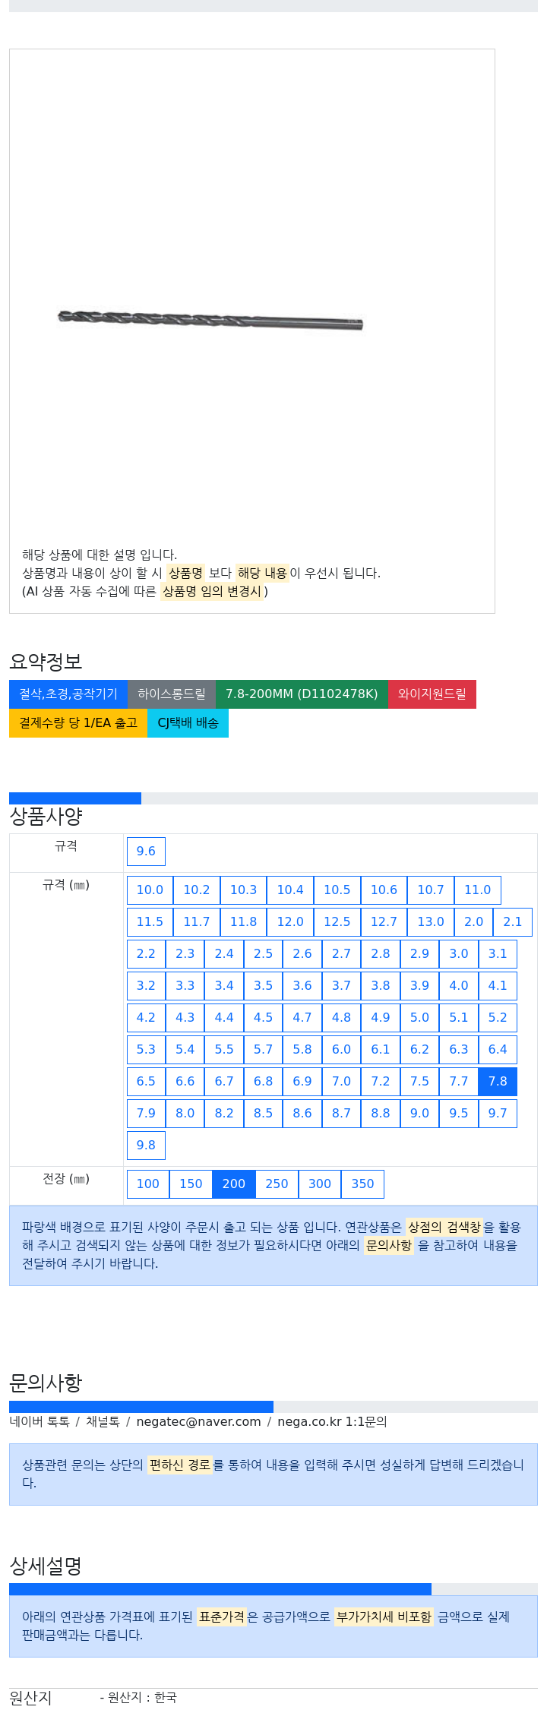Pick the 200 mm total length
This screenshot has width=547, height=1713.
pos(234,1184)
